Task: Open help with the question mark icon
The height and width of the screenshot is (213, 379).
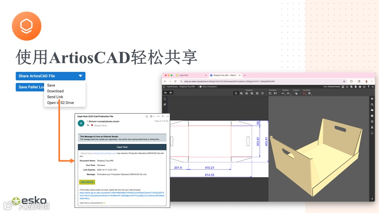Action: pyautogui.click(x=368, y=87)
